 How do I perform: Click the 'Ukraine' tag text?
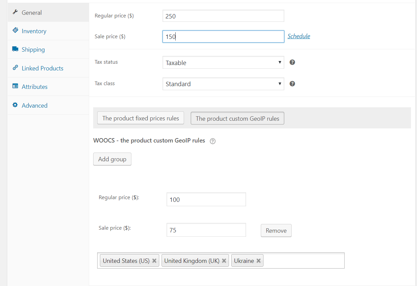tap(244, 261)
